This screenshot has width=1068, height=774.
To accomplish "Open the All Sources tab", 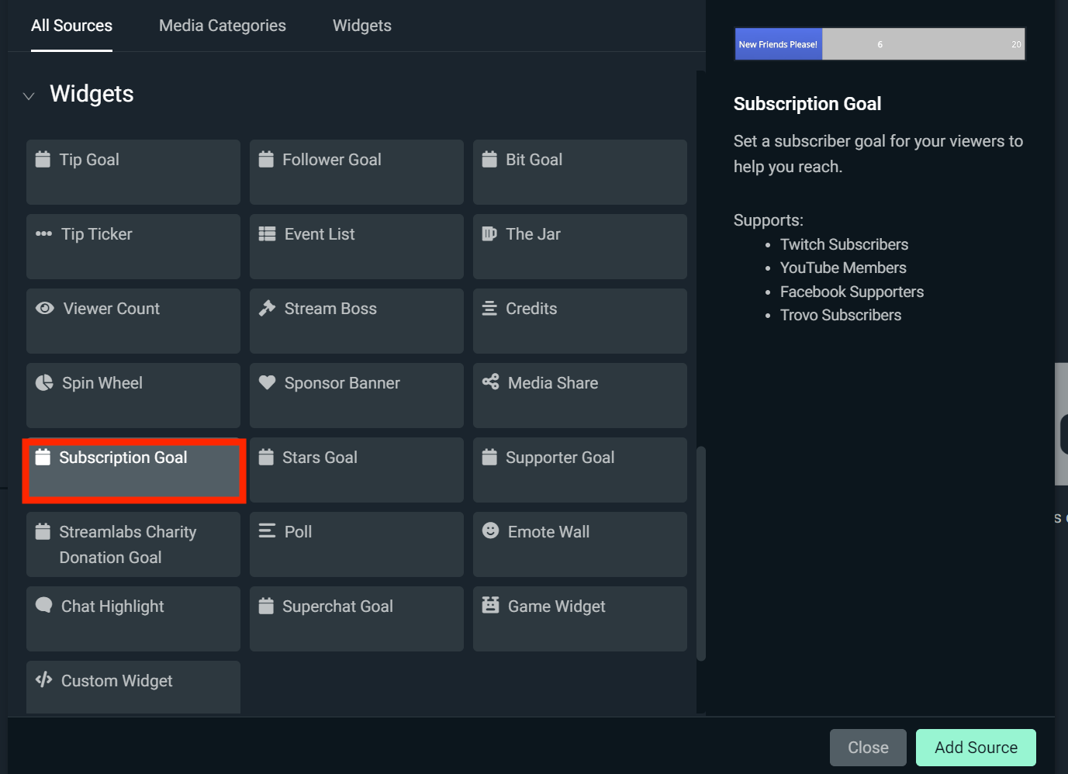I will (71, 25).
